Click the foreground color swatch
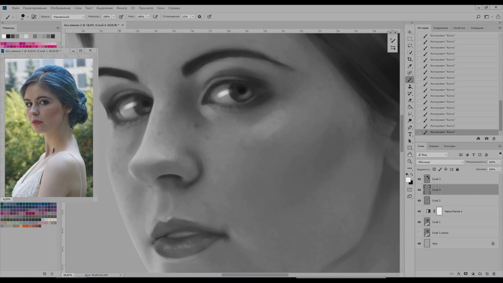The image size is (503, 283). coord(408,180)
